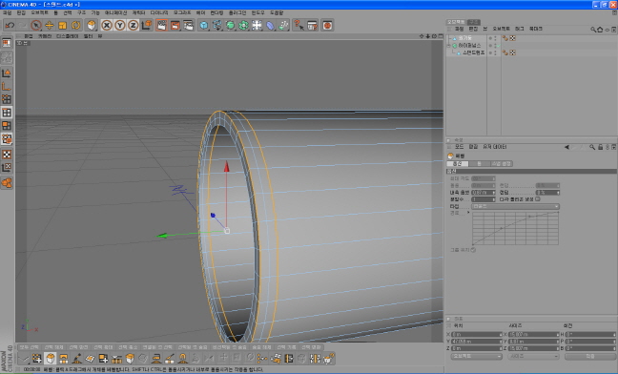Screen dimensions: 618x374
Task: Open the deformer objects icon in toolbar
Action: click(270, 25)
